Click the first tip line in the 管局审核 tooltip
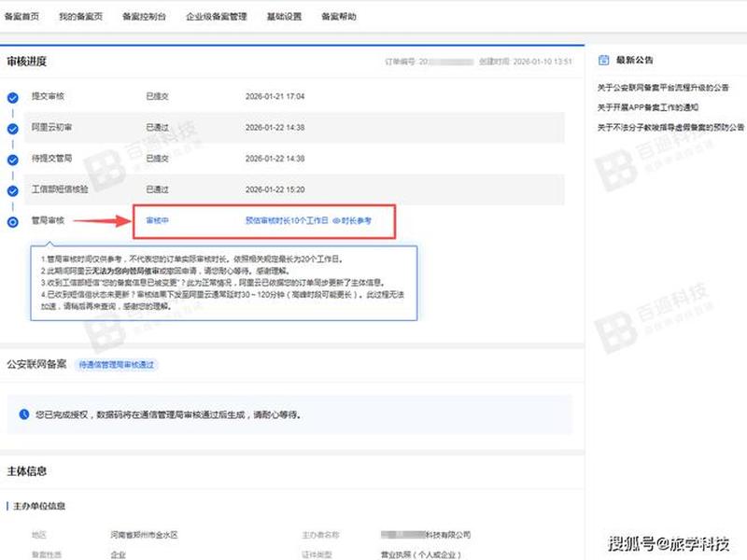This screenshot has width=747, height=560. [191, 259]
